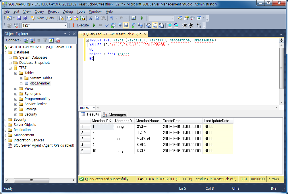Uncomment the selected lines icon
Viewport: 288px width, 194px height.
tap(176, 25)
